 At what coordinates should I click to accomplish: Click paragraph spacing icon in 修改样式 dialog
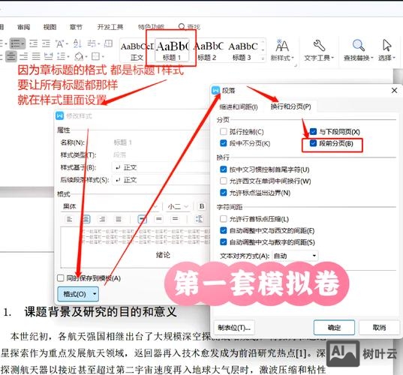[x=199, y=219]
